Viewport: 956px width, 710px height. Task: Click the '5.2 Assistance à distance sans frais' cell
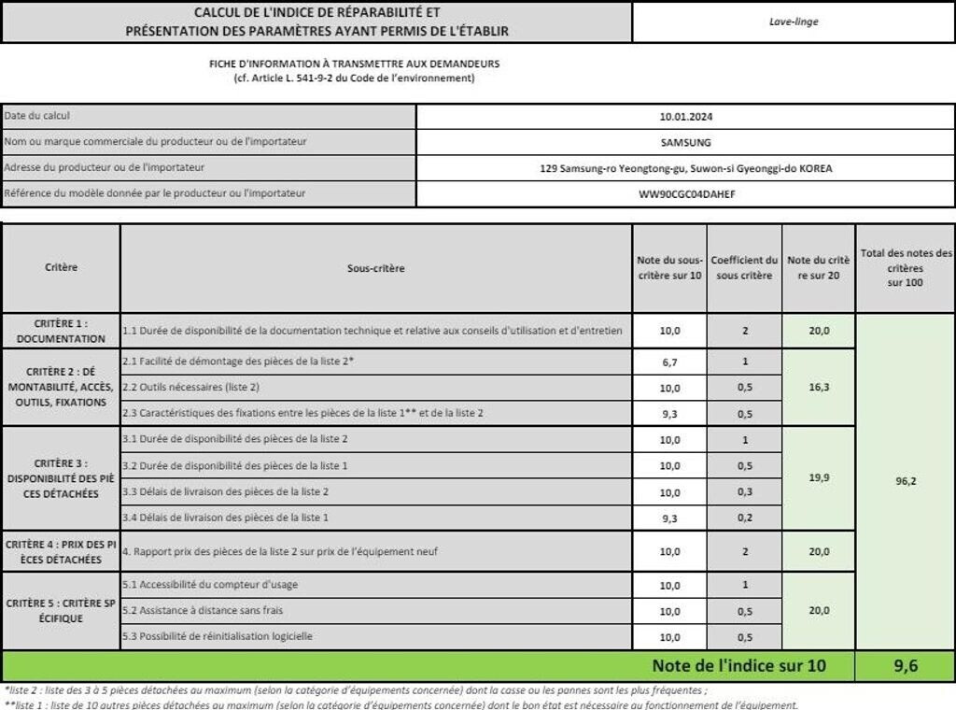click(376, 611)
